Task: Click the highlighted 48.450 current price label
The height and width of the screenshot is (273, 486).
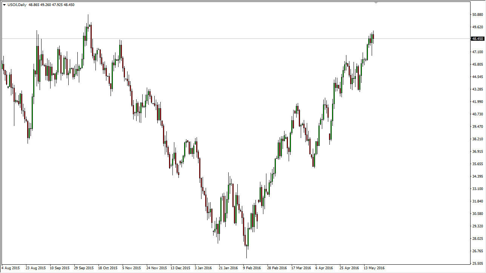Action: (478, 38)
